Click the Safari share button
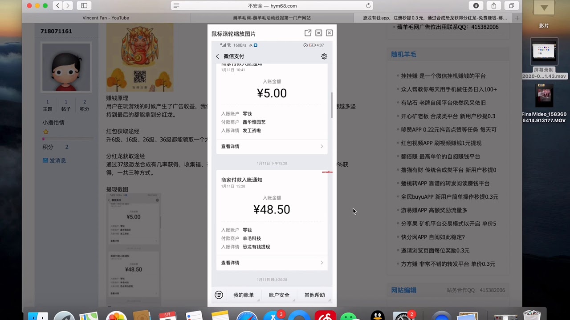The height and width of the screenshot is (320, 570). [494, 6]
